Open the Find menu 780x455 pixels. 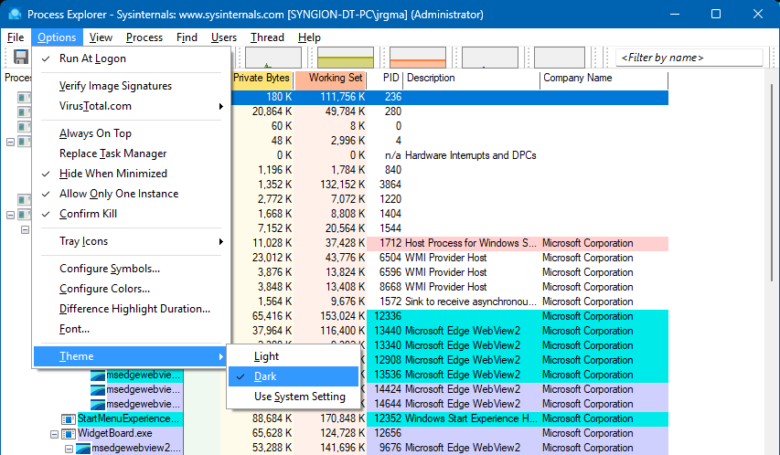tap(187, 37)
